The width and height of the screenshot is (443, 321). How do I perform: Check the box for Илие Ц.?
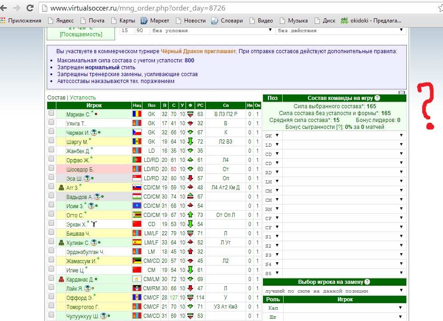(x=51, y=269)
